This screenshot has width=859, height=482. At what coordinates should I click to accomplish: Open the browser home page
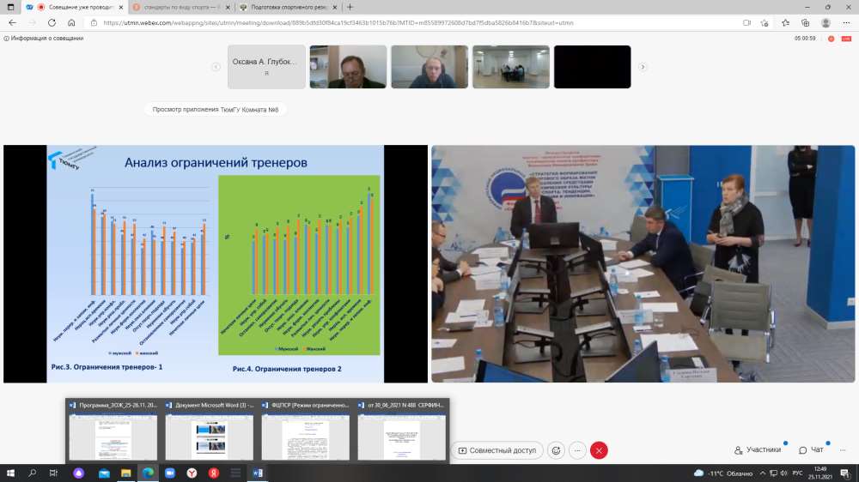point(71,23)
